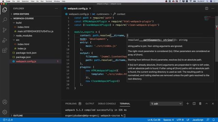Open editor more actions ellipsis

[x=213, y=8]
